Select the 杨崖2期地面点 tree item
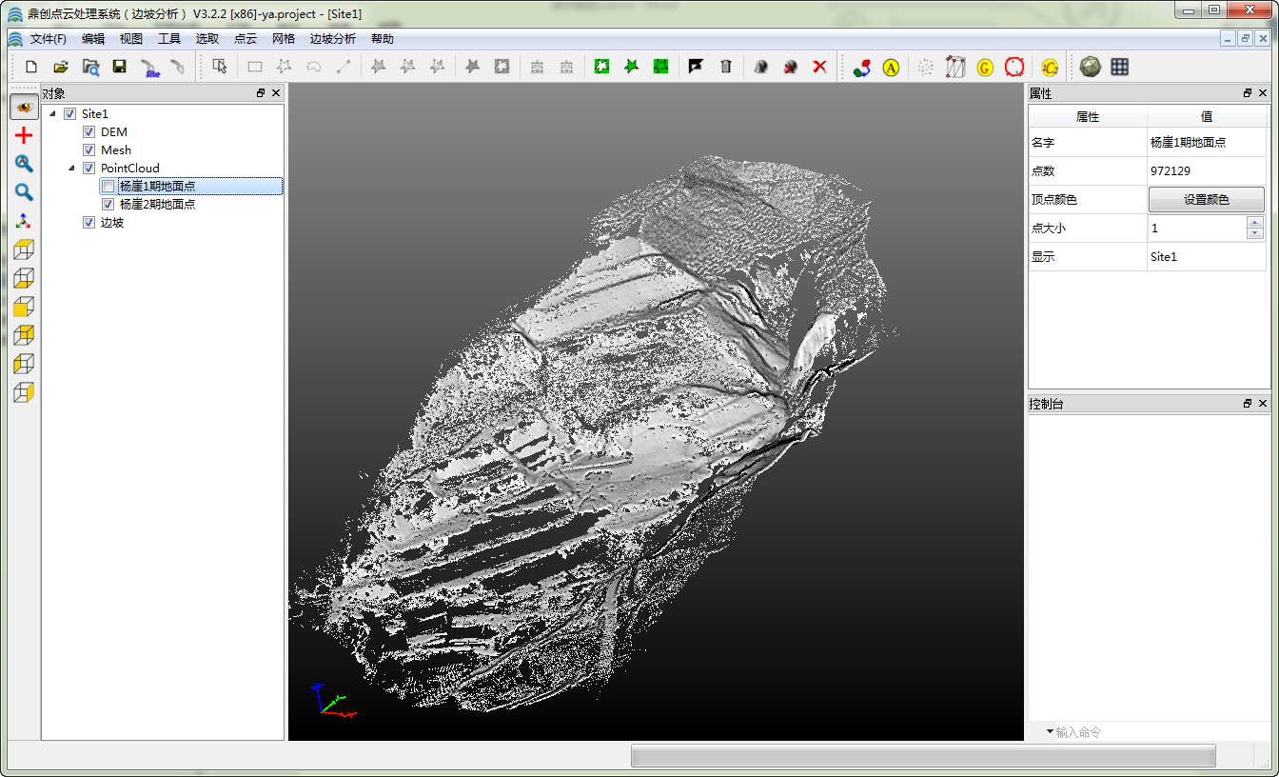1279x777 pixels. (x=157, y=205)
